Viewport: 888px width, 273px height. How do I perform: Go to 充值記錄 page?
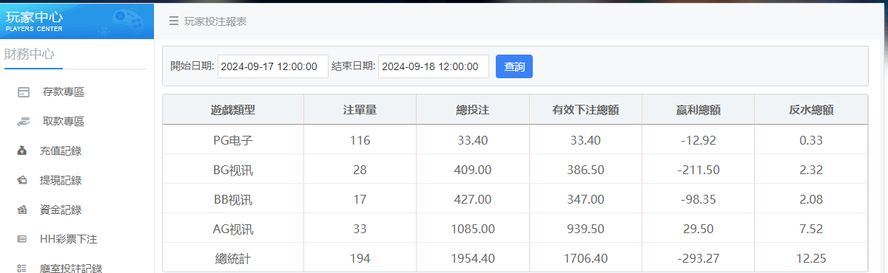(61, 151)
